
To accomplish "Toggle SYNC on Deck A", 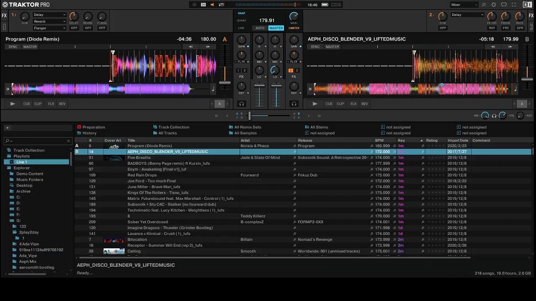I will 13,47.
